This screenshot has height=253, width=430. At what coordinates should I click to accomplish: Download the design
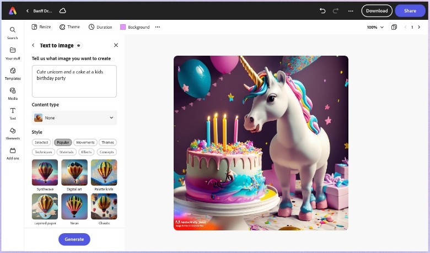(x=377, y=11)
